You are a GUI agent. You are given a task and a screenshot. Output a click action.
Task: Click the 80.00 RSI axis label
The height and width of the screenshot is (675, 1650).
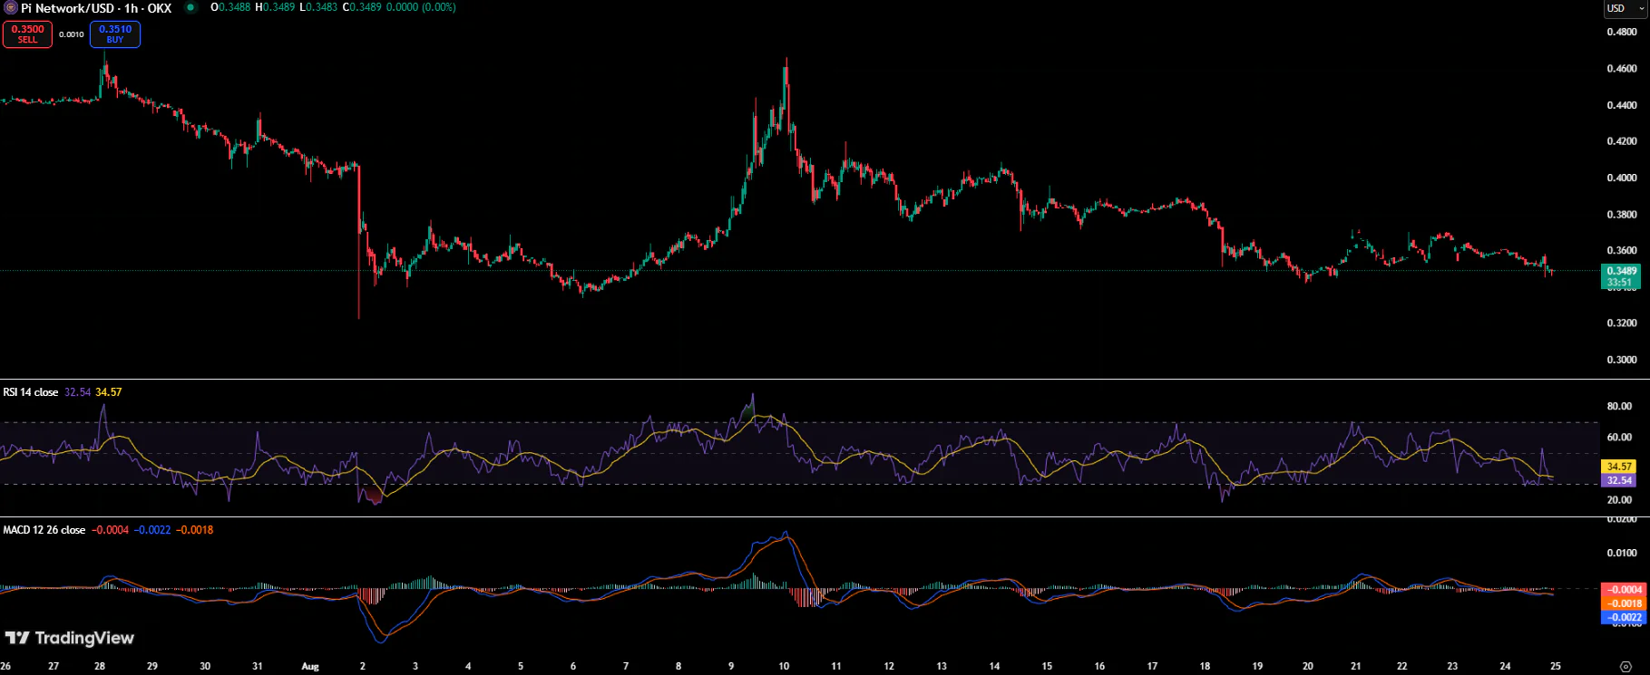point(1620,406)
